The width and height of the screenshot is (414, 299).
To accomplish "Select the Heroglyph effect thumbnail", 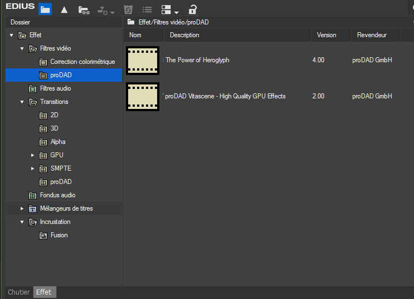I will [x=143, y=61].
